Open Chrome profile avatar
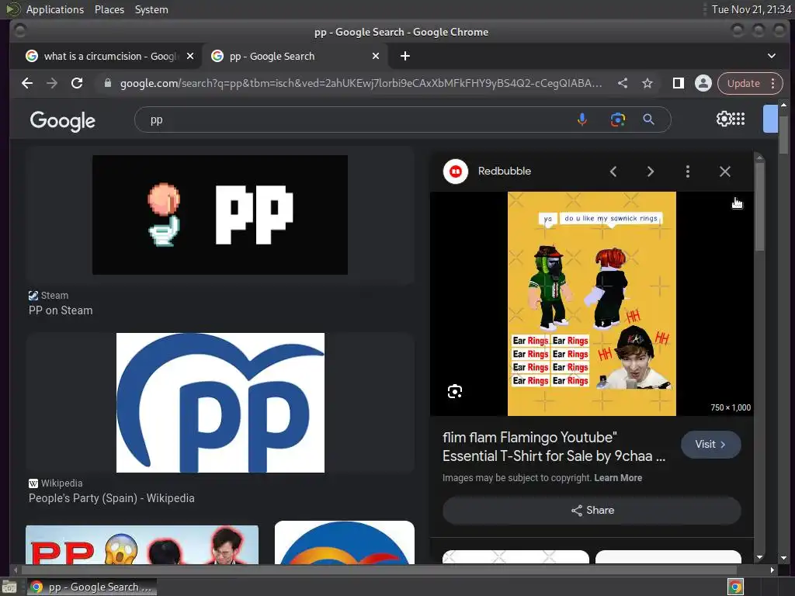The width and height of the screenshot is (795, 596). pyautogui.click(x=703, y=83)
